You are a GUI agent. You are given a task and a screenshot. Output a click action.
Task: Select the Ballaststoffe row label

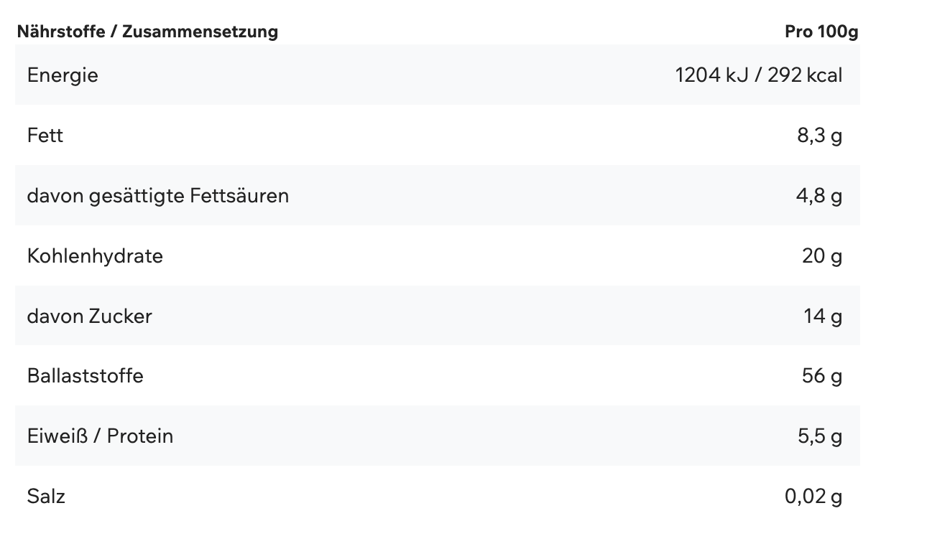pyautogui.click(x=85, y=376)
